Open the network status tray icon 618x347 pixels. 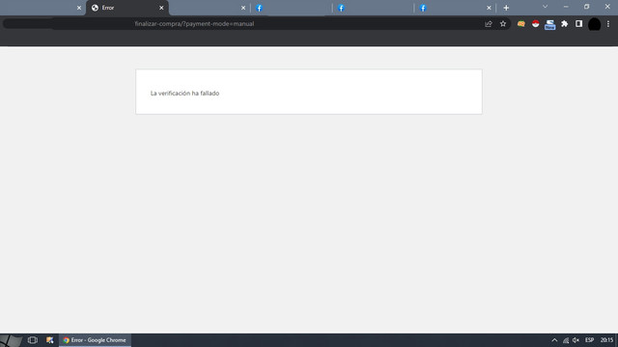point(566,340)
